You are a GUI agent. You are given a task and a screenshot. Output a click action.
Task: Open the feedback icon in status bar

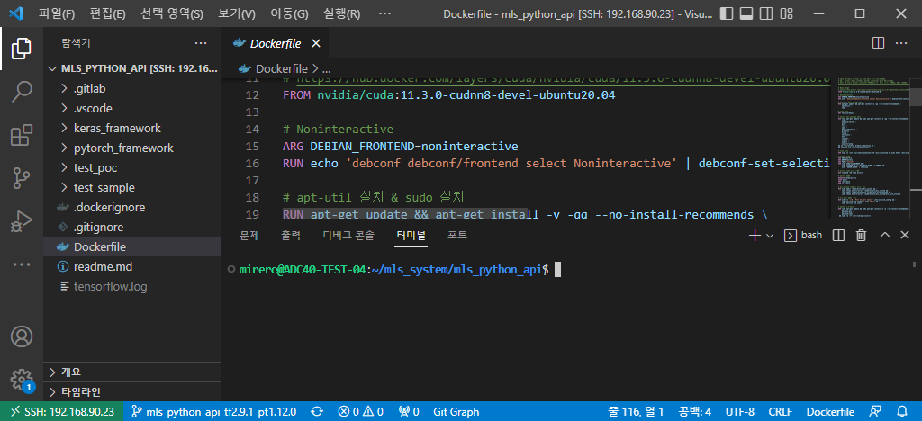point(877,412)
